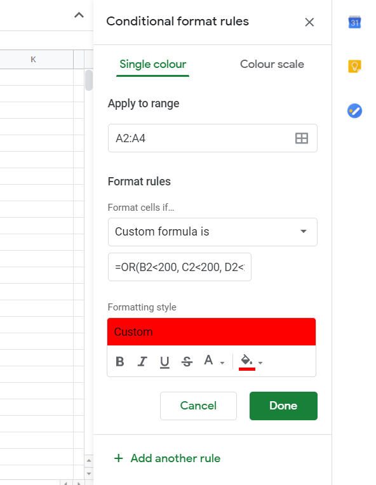
Task: Click the scroll down arrow of spreadsheet
Action: click(89, 474)
